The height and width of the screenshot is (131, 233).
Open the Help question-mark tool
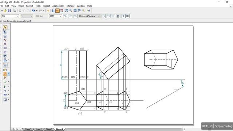tap(88, 11)
